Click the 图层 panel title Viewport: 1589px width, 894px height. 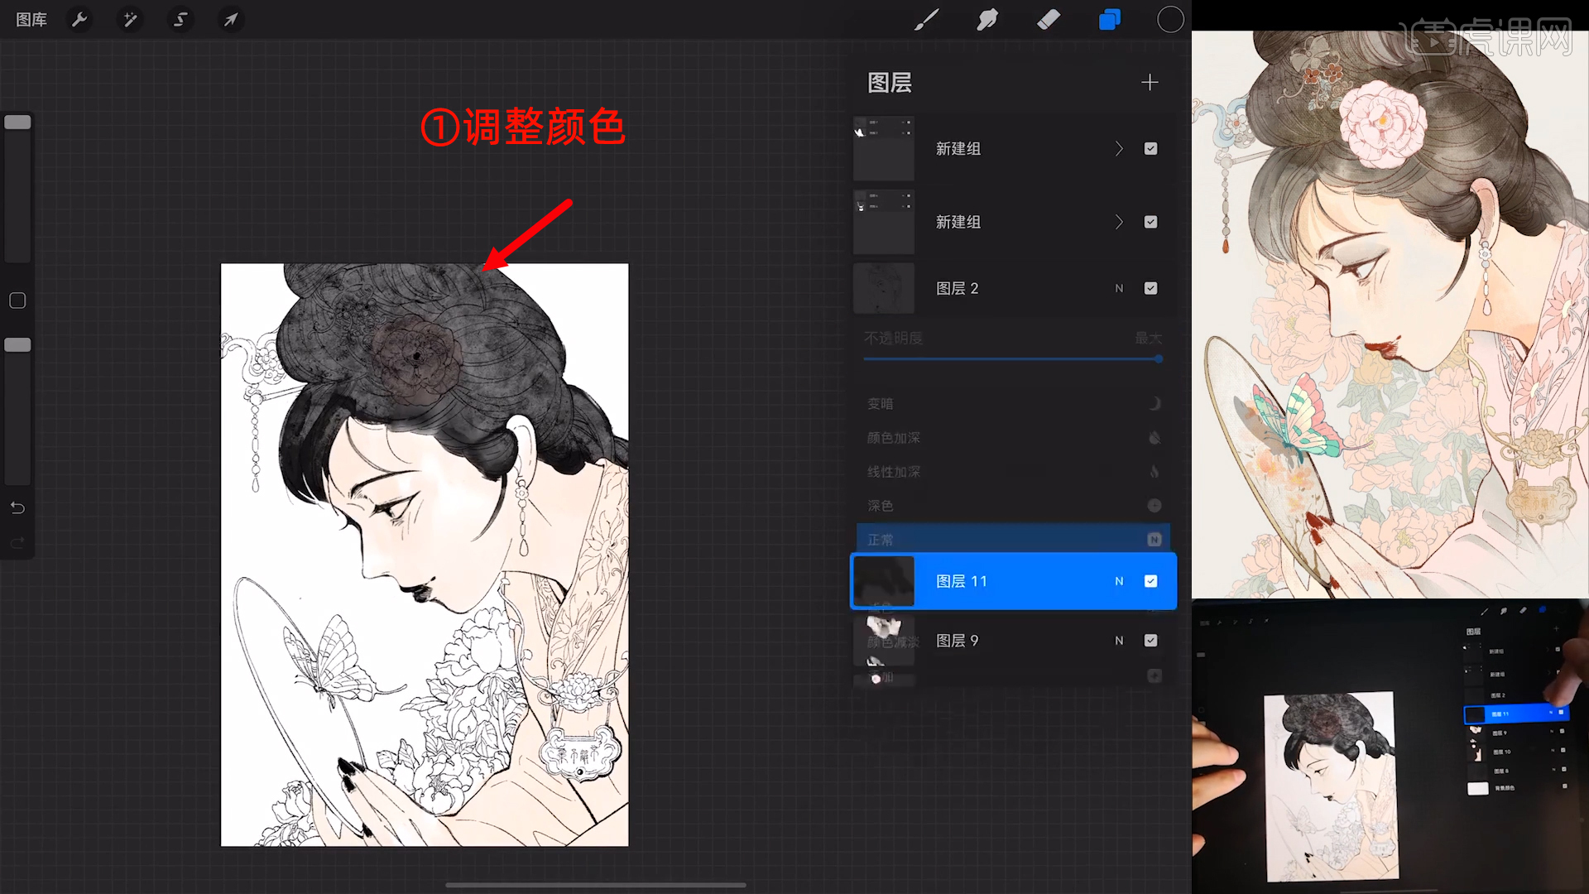[890, 82]
